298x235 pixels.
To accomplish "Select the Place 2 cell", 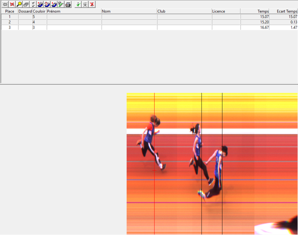I will click(9, 22).
